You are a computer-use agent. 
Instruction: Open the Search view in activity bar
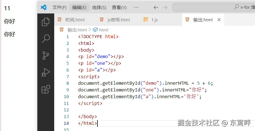46,39
